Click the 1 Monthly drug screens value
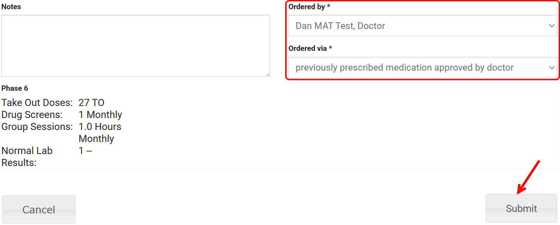Viewport: 560px width, 225px height. coord(100,115)
